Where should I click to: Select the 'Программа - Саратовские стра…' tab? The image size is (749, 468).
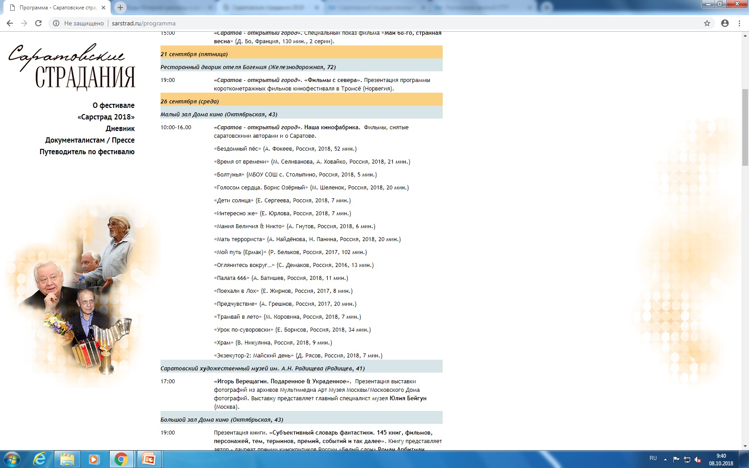(x=57, y=8)
